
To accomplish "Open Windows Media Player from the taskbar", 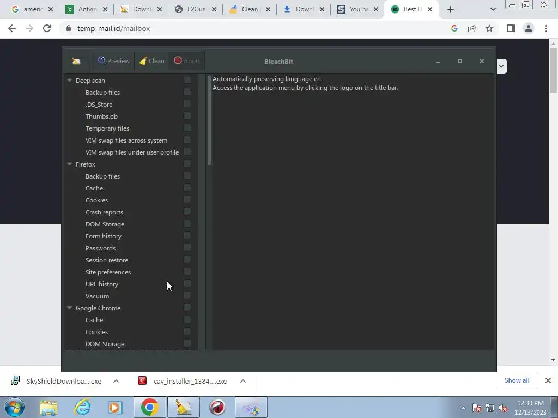I will (115, 407).
